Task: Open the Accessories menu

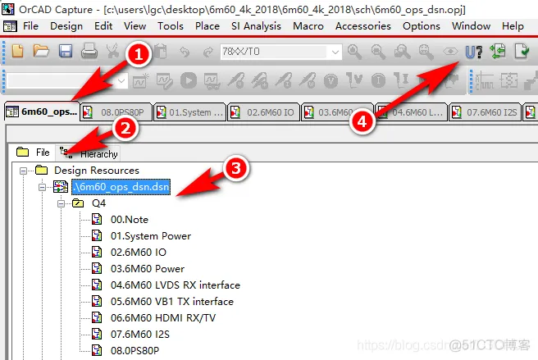Action: 363,26
